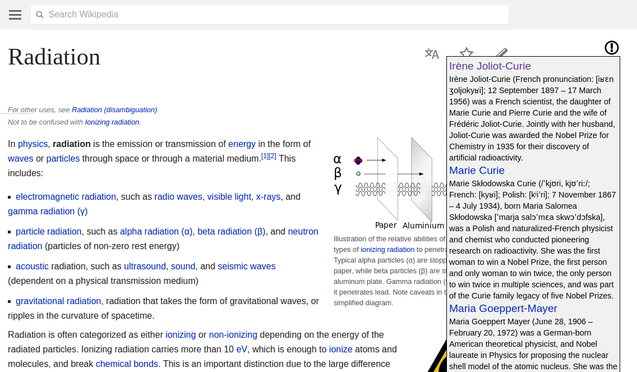Image resolution: width=637 pixels, height=372 pixels.
Task: Open Irène Joliot-Curie article link
Action: click(x=490, y=66)
